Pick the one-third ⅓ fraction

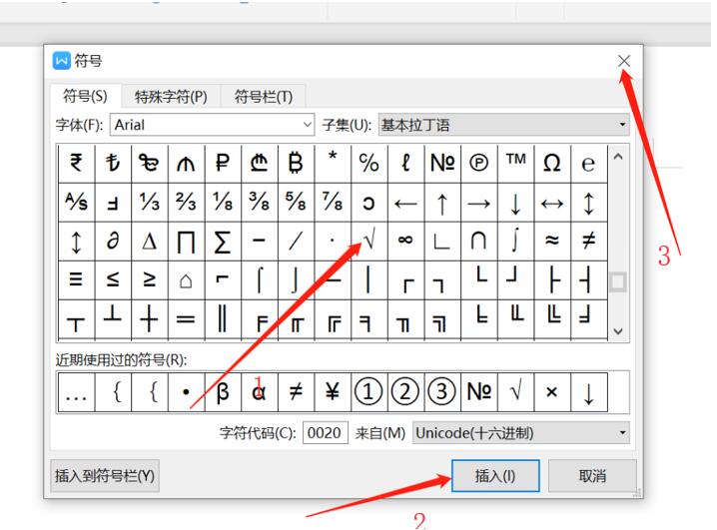point(150,203)
